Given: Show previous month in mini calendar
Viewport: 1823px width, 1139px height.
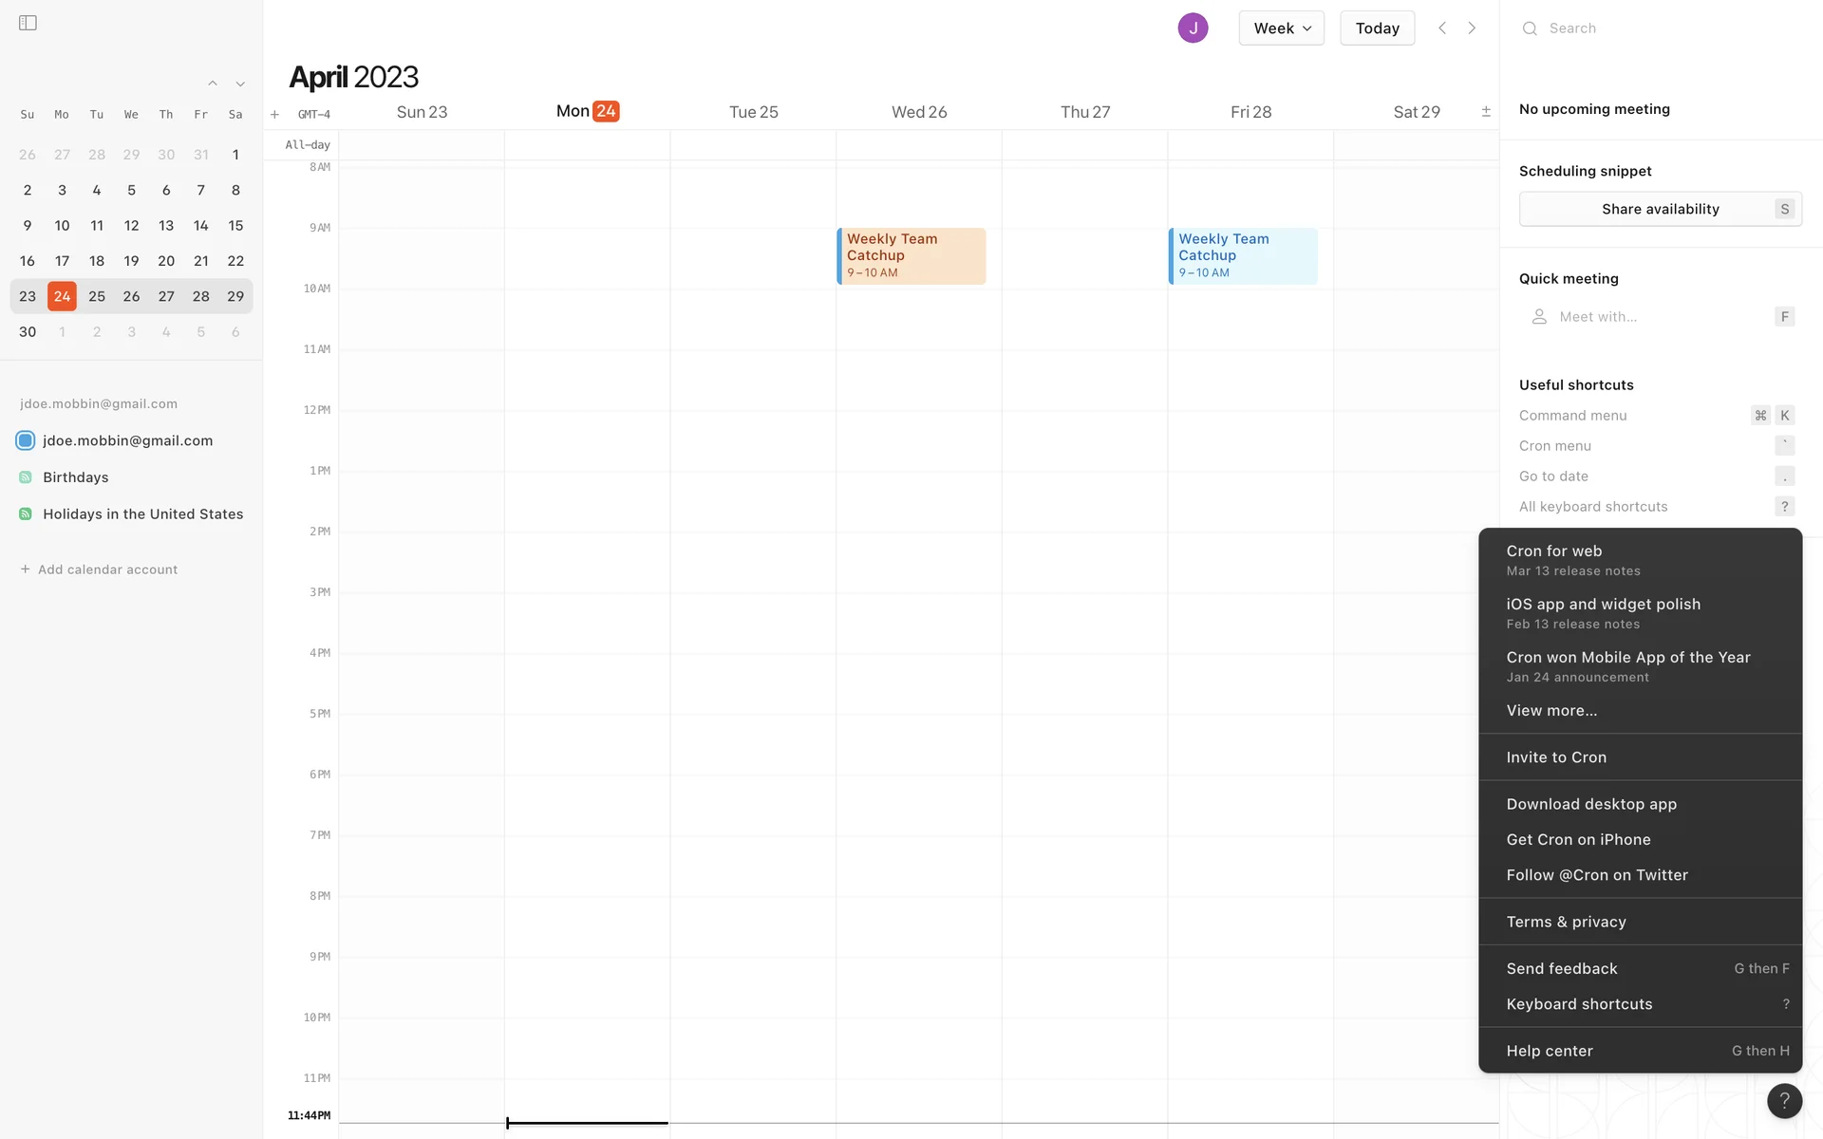Looking at the screenshot, I should pos(213,84).
